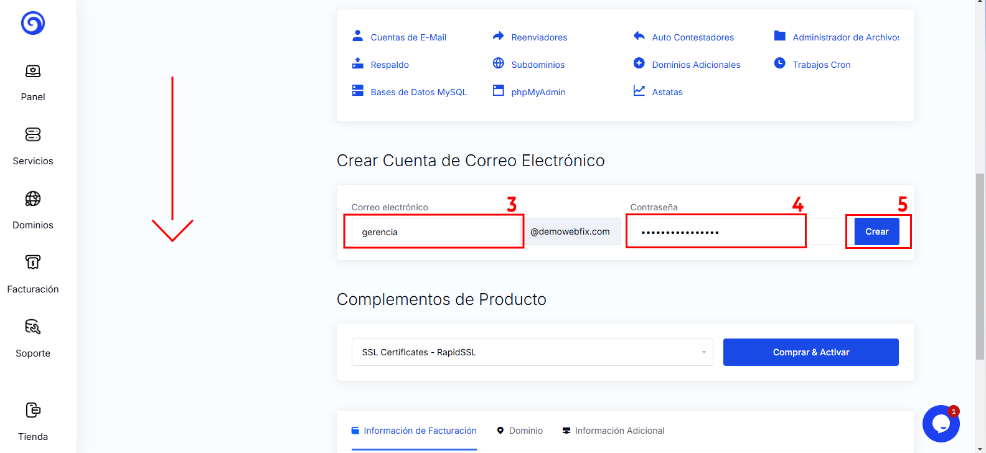
Task: Open phpMyAdmin link
Action: tap(538, 92)
